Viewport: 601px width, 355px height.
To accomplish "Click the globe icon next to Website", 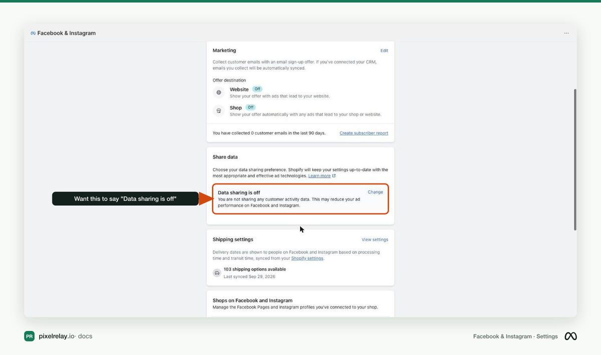I will click(218, 92).
